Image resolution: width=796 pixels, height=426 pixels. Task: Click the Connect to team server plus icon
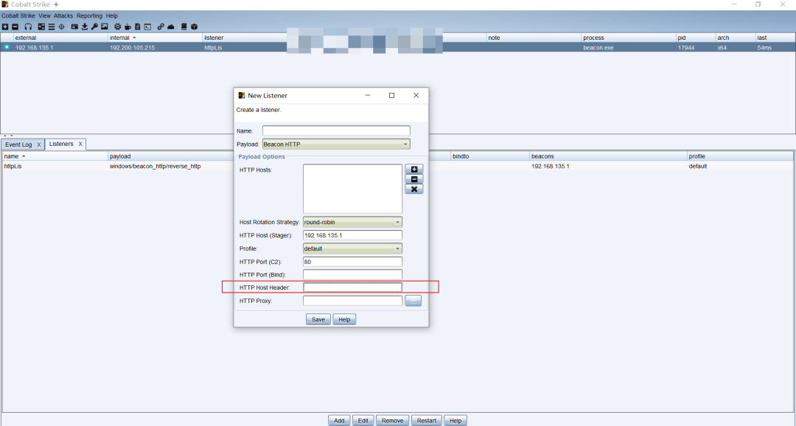click(5, 27)
